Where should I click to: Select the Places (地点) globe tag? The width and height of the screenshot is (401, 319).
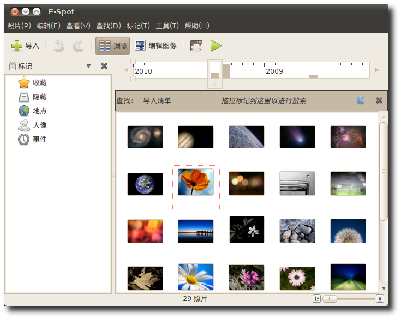[33, 111]
